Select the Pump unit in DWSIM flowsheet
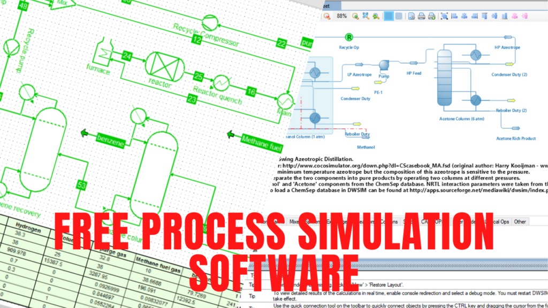The height and width of the screenshot is (308, 548). (384, 65)
